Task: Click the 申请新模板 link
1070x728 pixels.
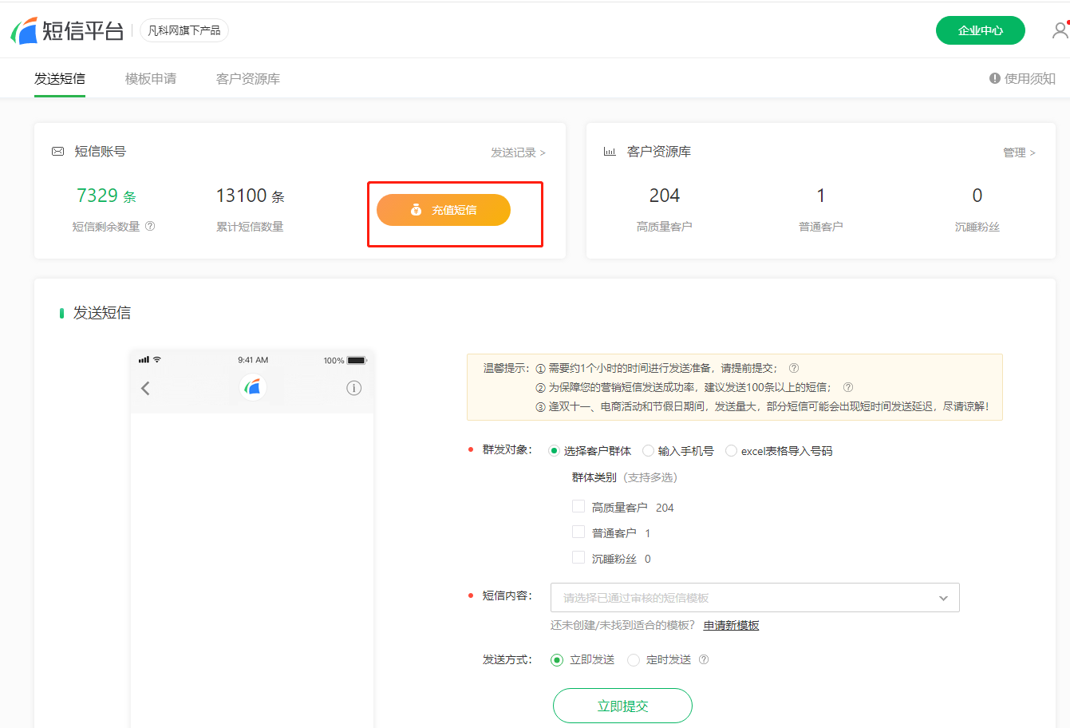Action: pyautogui.click(x=731, y=625)
